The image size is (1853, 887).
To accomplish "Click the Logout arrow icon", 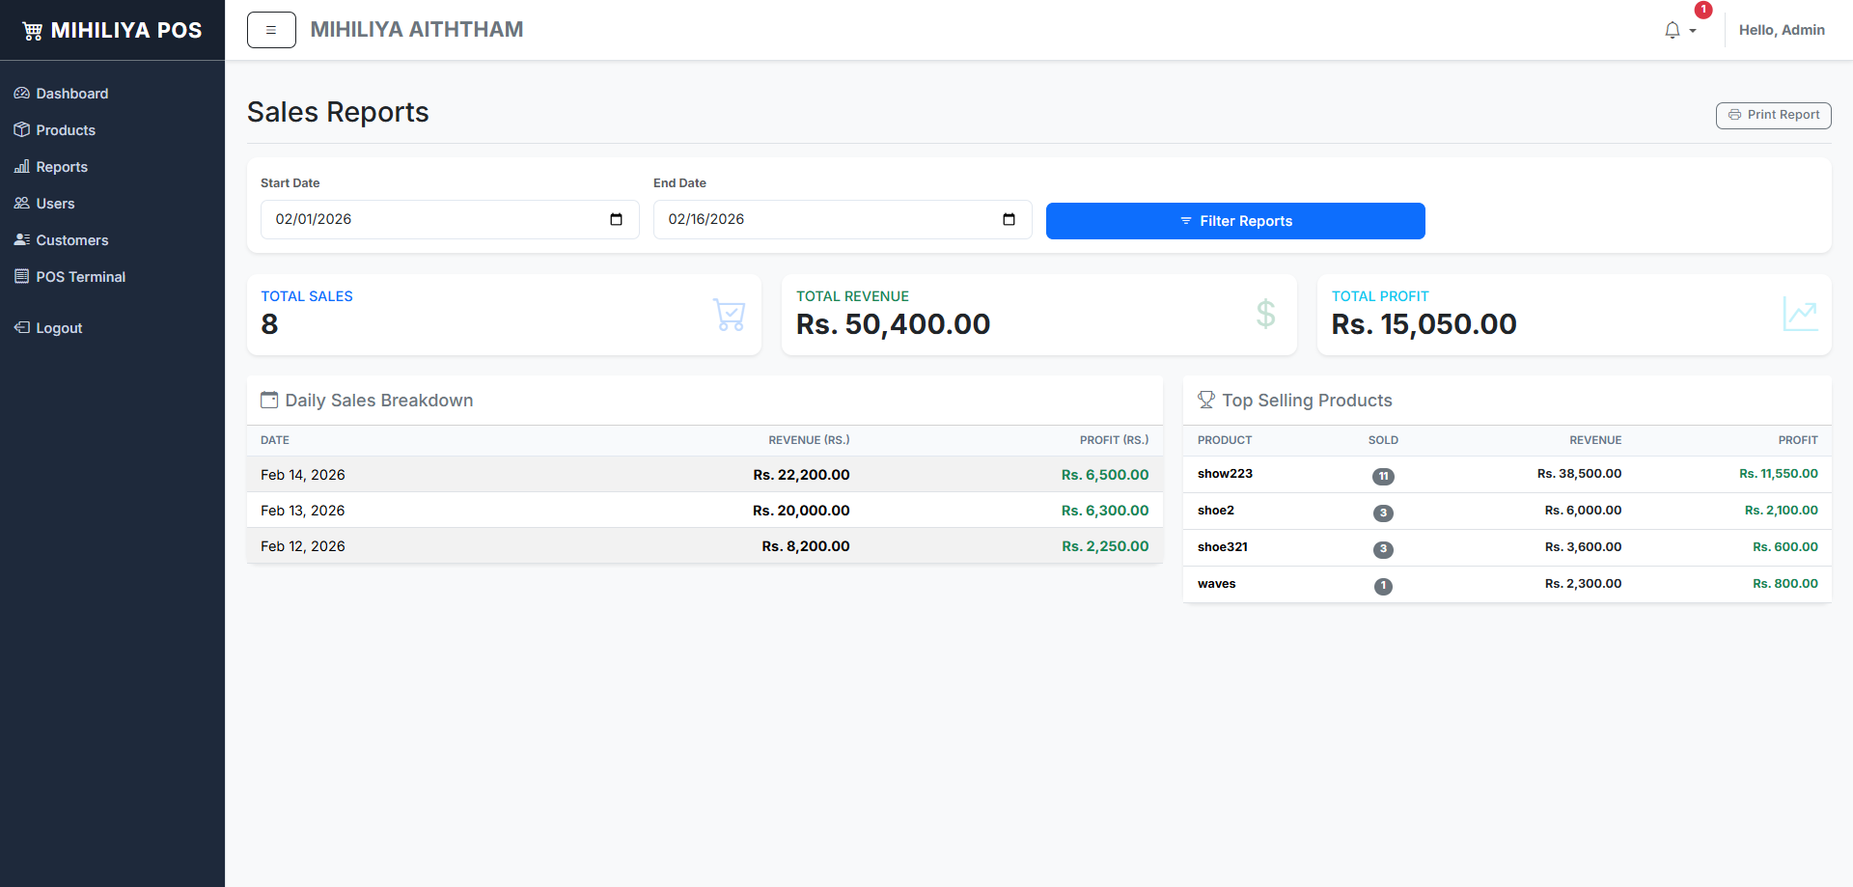I will coord(21,328).
